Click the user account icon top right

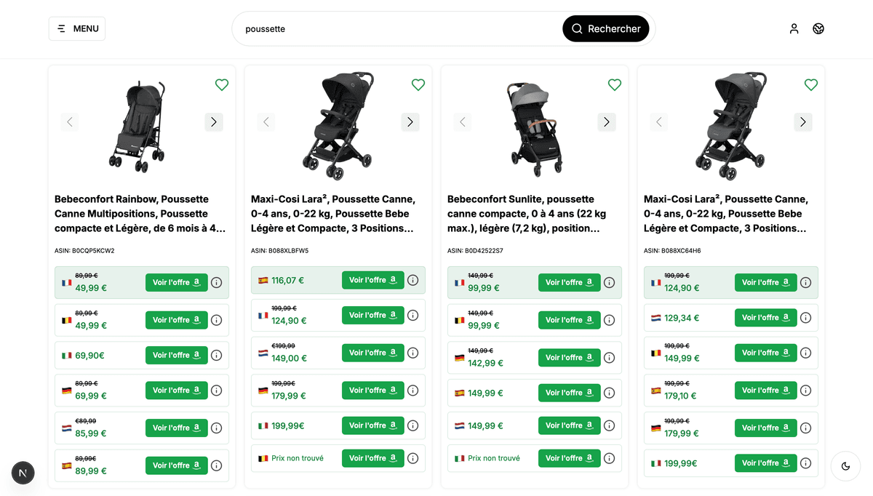[x=794, y=28]
